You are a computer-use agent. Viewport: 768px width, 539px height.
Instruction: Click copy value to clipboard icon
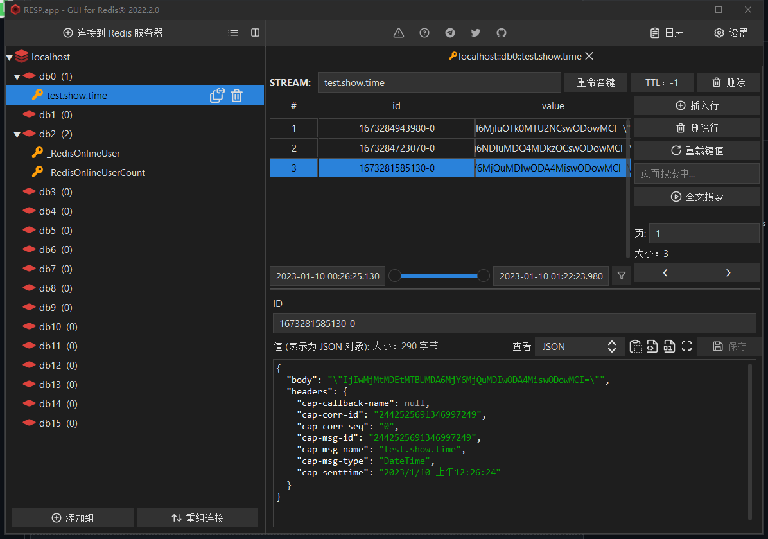click(x=636, y=346)
